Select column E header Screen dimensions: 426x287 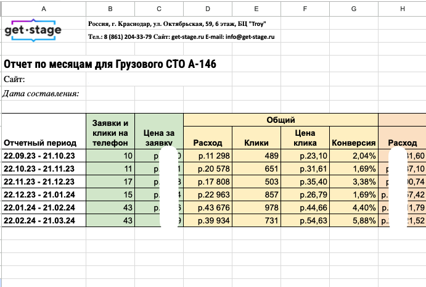point(256,9)
